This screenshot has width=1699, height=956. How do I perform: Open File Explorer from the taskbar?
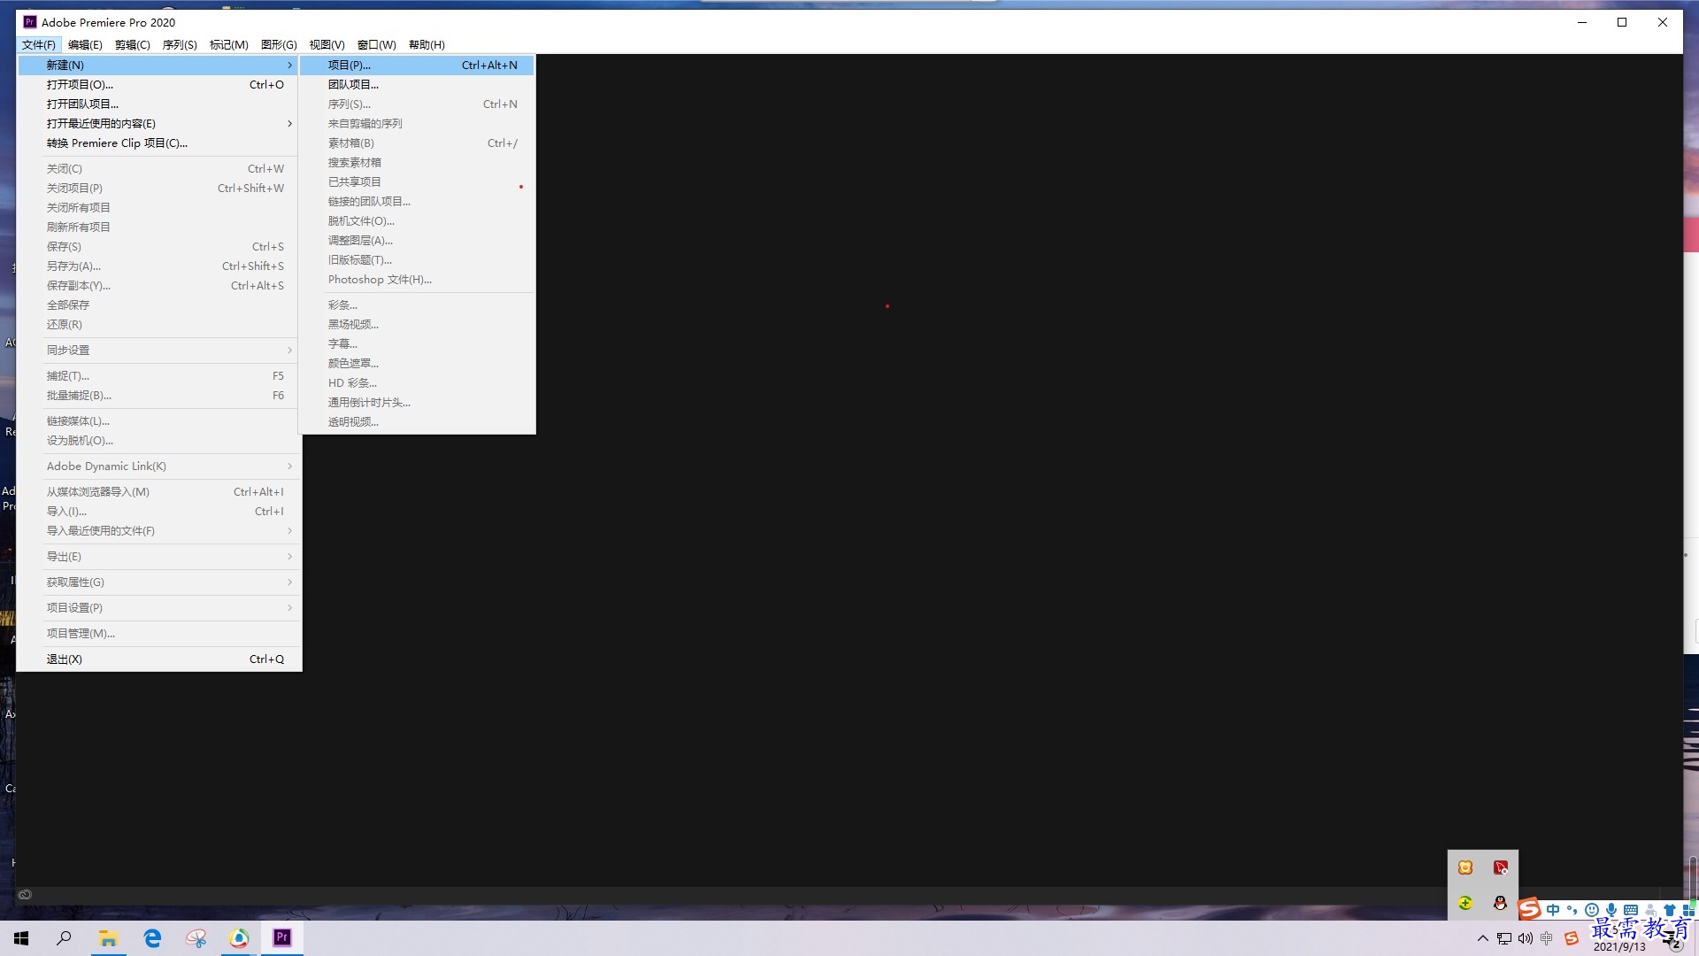[x=108, y=938]
